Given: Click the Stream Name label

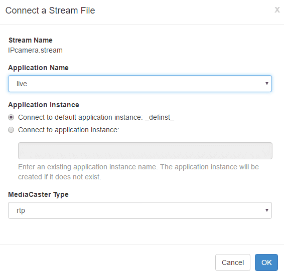Looking at the screenshot, I should pyautogui.click(x=31, y=40).
